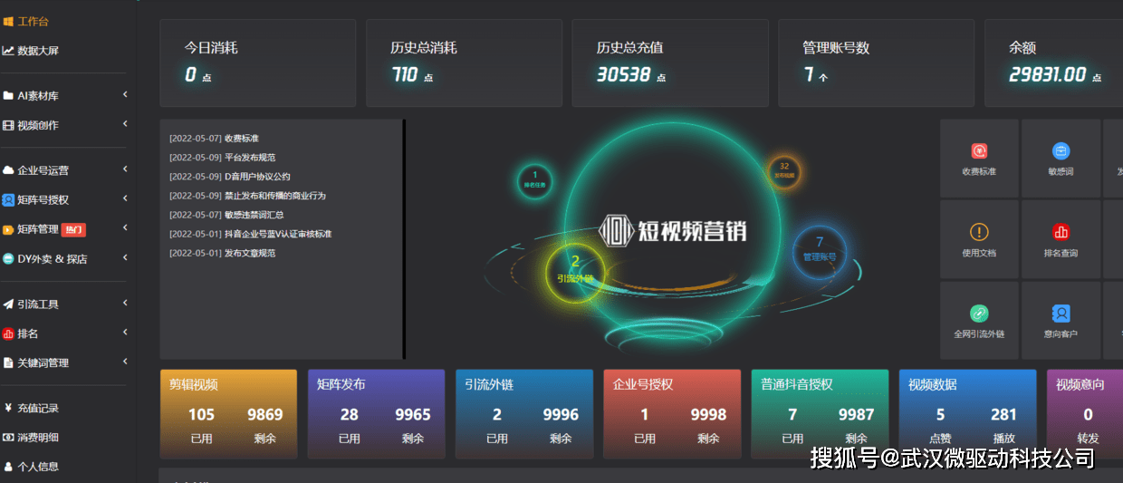Click the 余额 value 29831.00
This screenshot has height=483, width=1123.
click(1047, 75)
